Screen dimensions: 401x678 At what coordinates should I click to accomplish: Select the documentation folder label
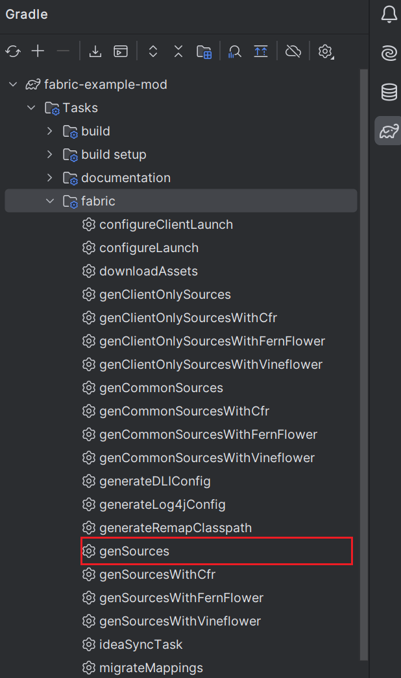126,178
